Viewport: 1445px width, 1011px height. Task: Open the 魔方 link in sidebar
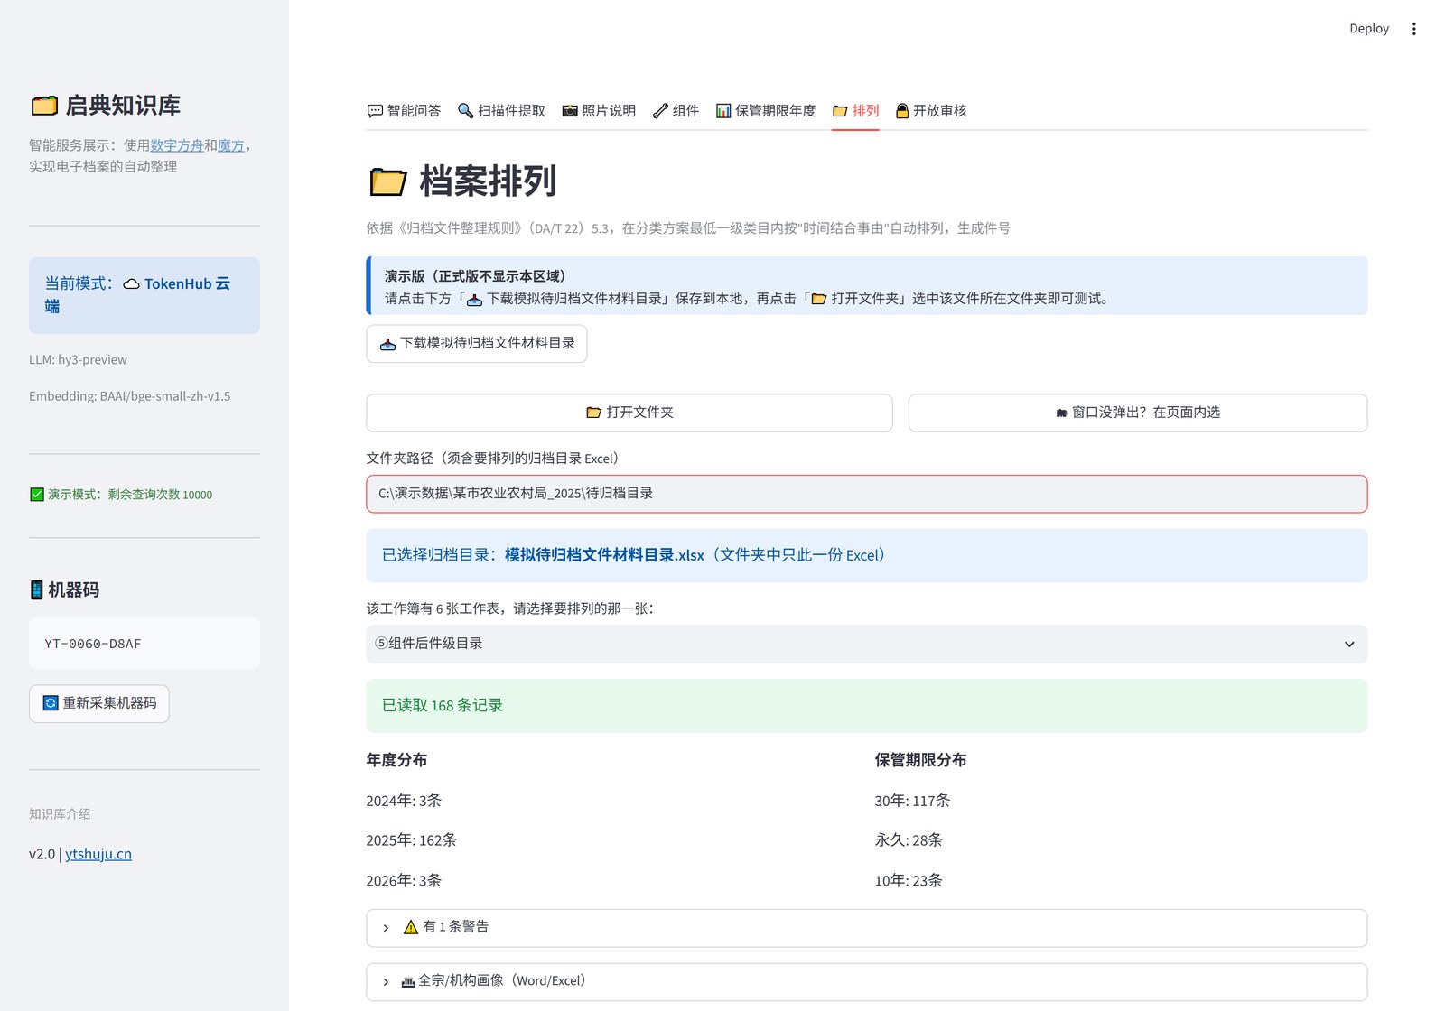click(231, 145)
